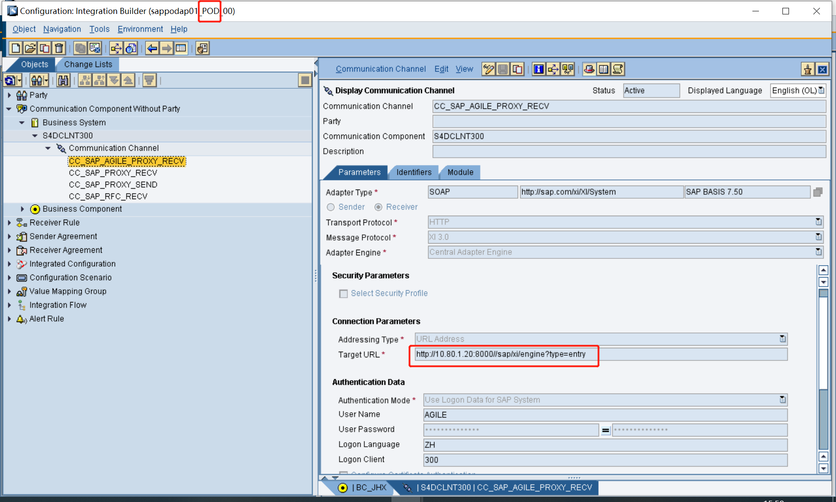The image size is (836, 502).
Task: Expand the Integrated Configuration node
Action: coord(9,264)
